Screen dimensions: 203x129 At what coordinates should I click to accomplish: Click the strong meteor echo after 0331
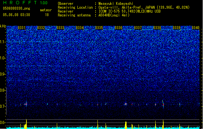26,104
